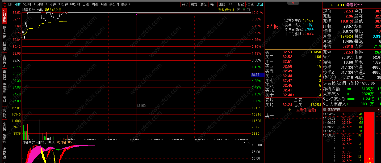Activate the 画线 drawing tool
Image resolution: width=381 pixels, height=163 pixels.
222,4
